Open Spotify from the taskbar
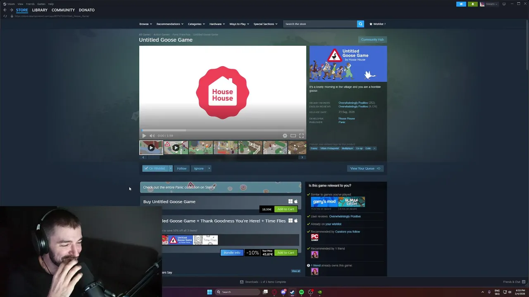This screenshot has width=529, height=297. click(x=302, y=292)
